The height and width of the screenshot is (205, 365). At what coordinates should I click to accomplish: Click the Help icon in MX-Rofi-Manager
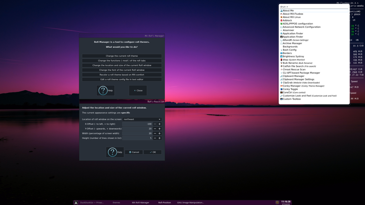click(x=103, y=90)
